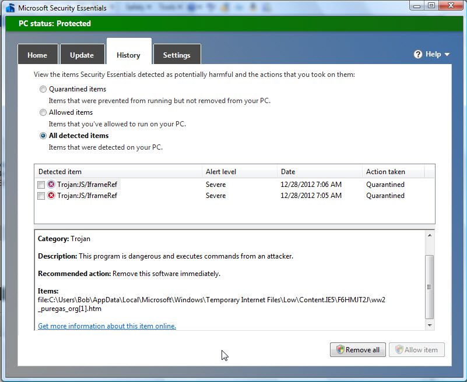Click the Microsoft Security Essentials title bar icon

point(10,8)
